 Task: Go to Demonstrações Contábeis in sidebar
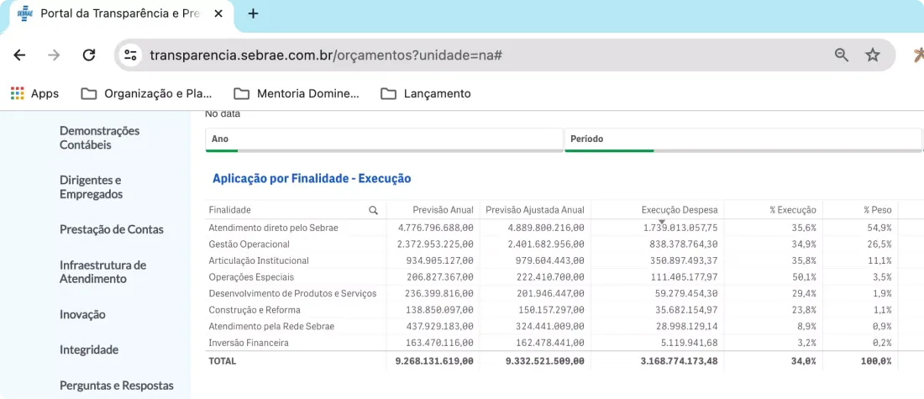pos(100,137)
